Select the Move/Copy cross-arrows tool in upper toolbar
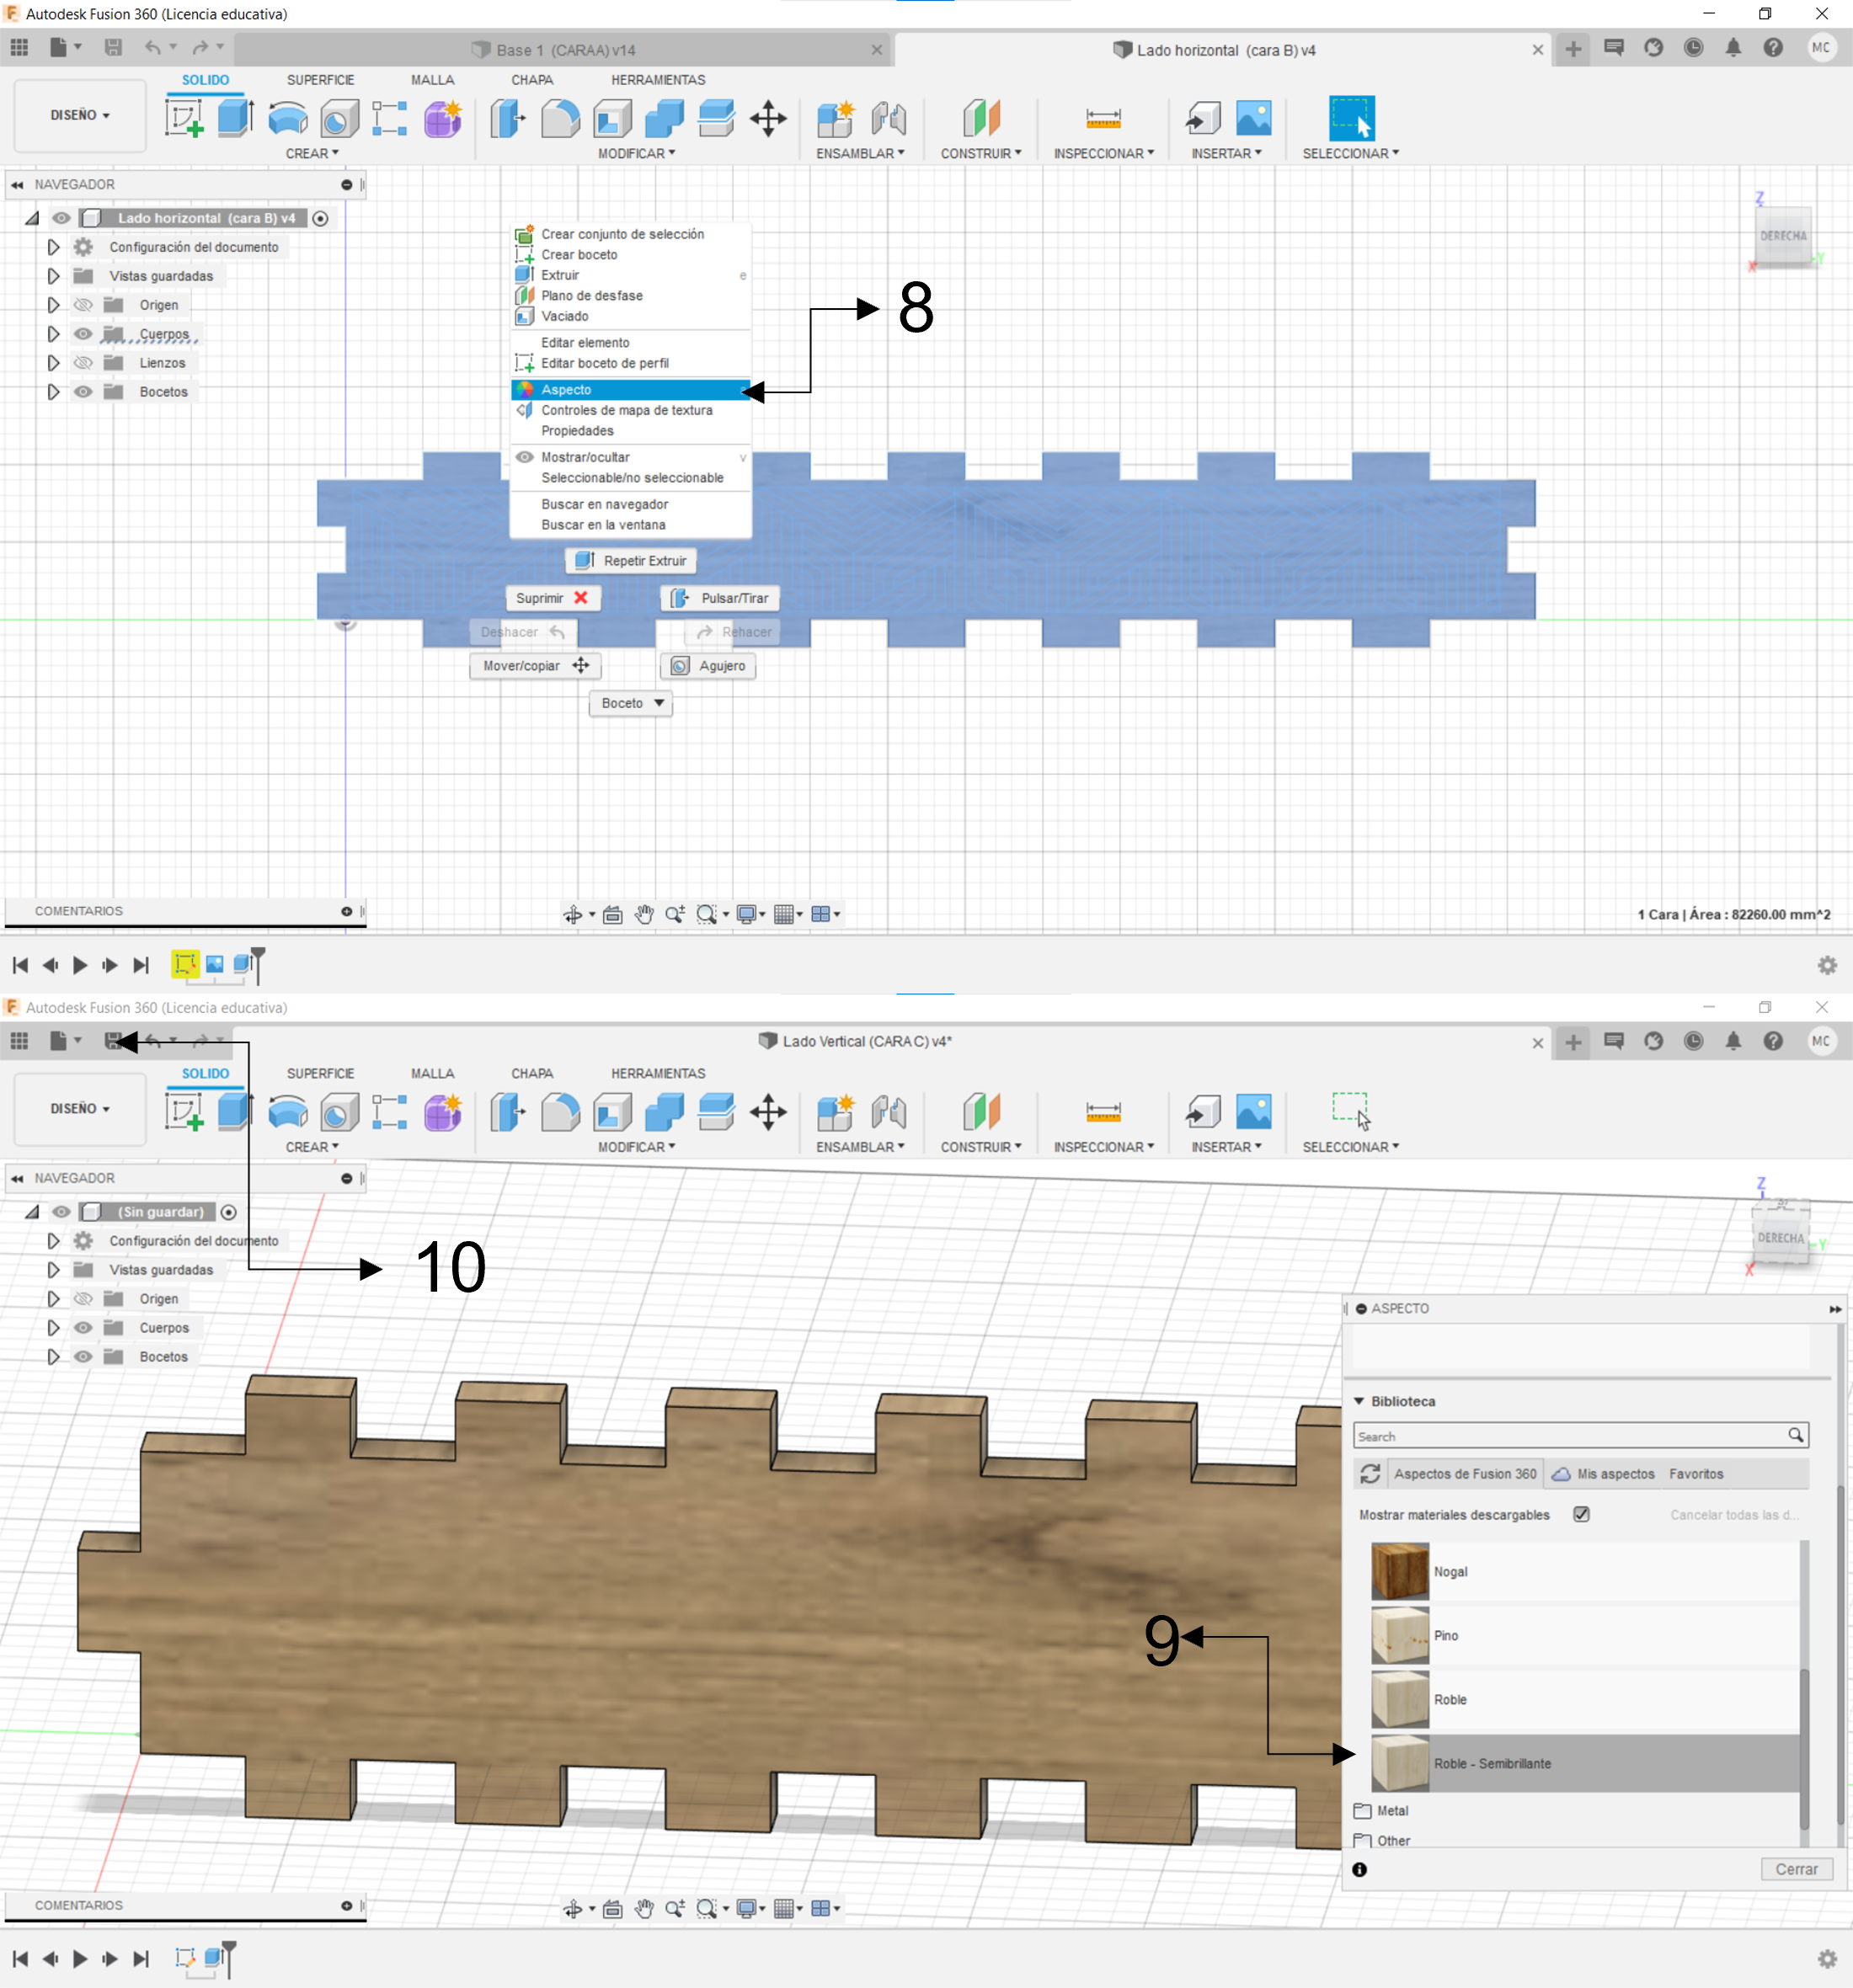Screen dimensions: 1853x1988 click(767, 118)
